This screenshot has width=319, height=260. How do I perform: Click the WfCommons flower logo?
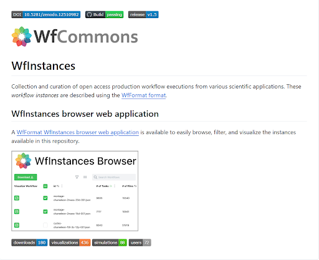[x=22, y=36]
